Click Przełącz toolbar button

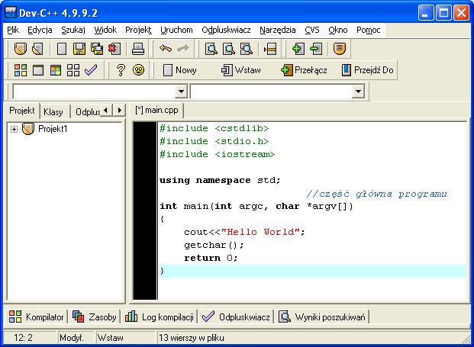304,70
